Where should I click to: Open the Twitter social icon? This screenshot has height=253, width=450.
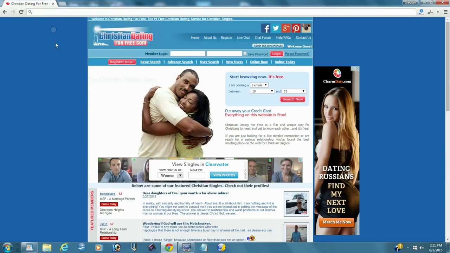click(x=276, y=28)
